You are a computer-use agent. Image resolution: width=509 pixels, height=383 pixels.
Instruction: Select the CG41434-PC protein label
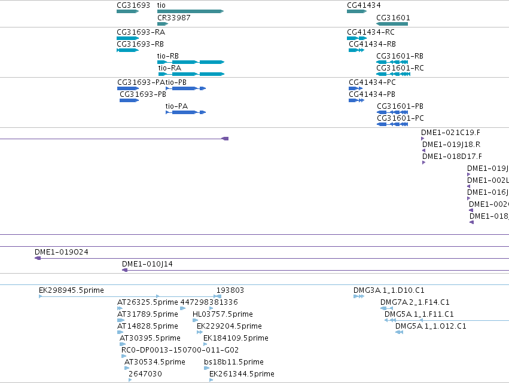pos(373,82)
